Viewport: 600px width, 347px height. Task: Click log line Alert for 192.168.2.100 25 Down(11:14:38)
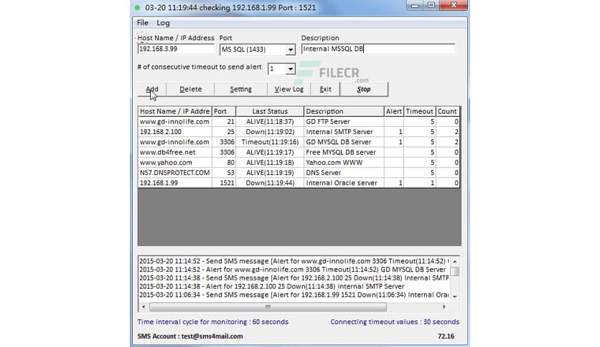click(271, 287)
